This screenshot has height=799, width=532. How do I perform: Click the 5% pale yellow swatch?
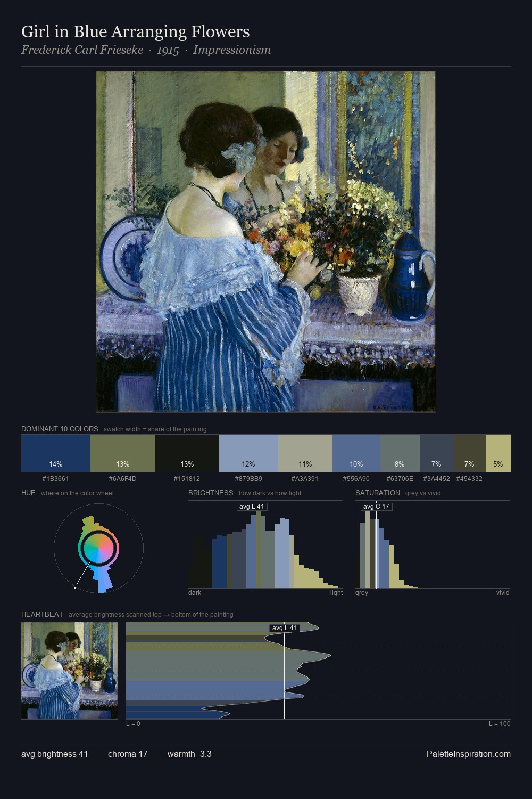coord(498,453)
